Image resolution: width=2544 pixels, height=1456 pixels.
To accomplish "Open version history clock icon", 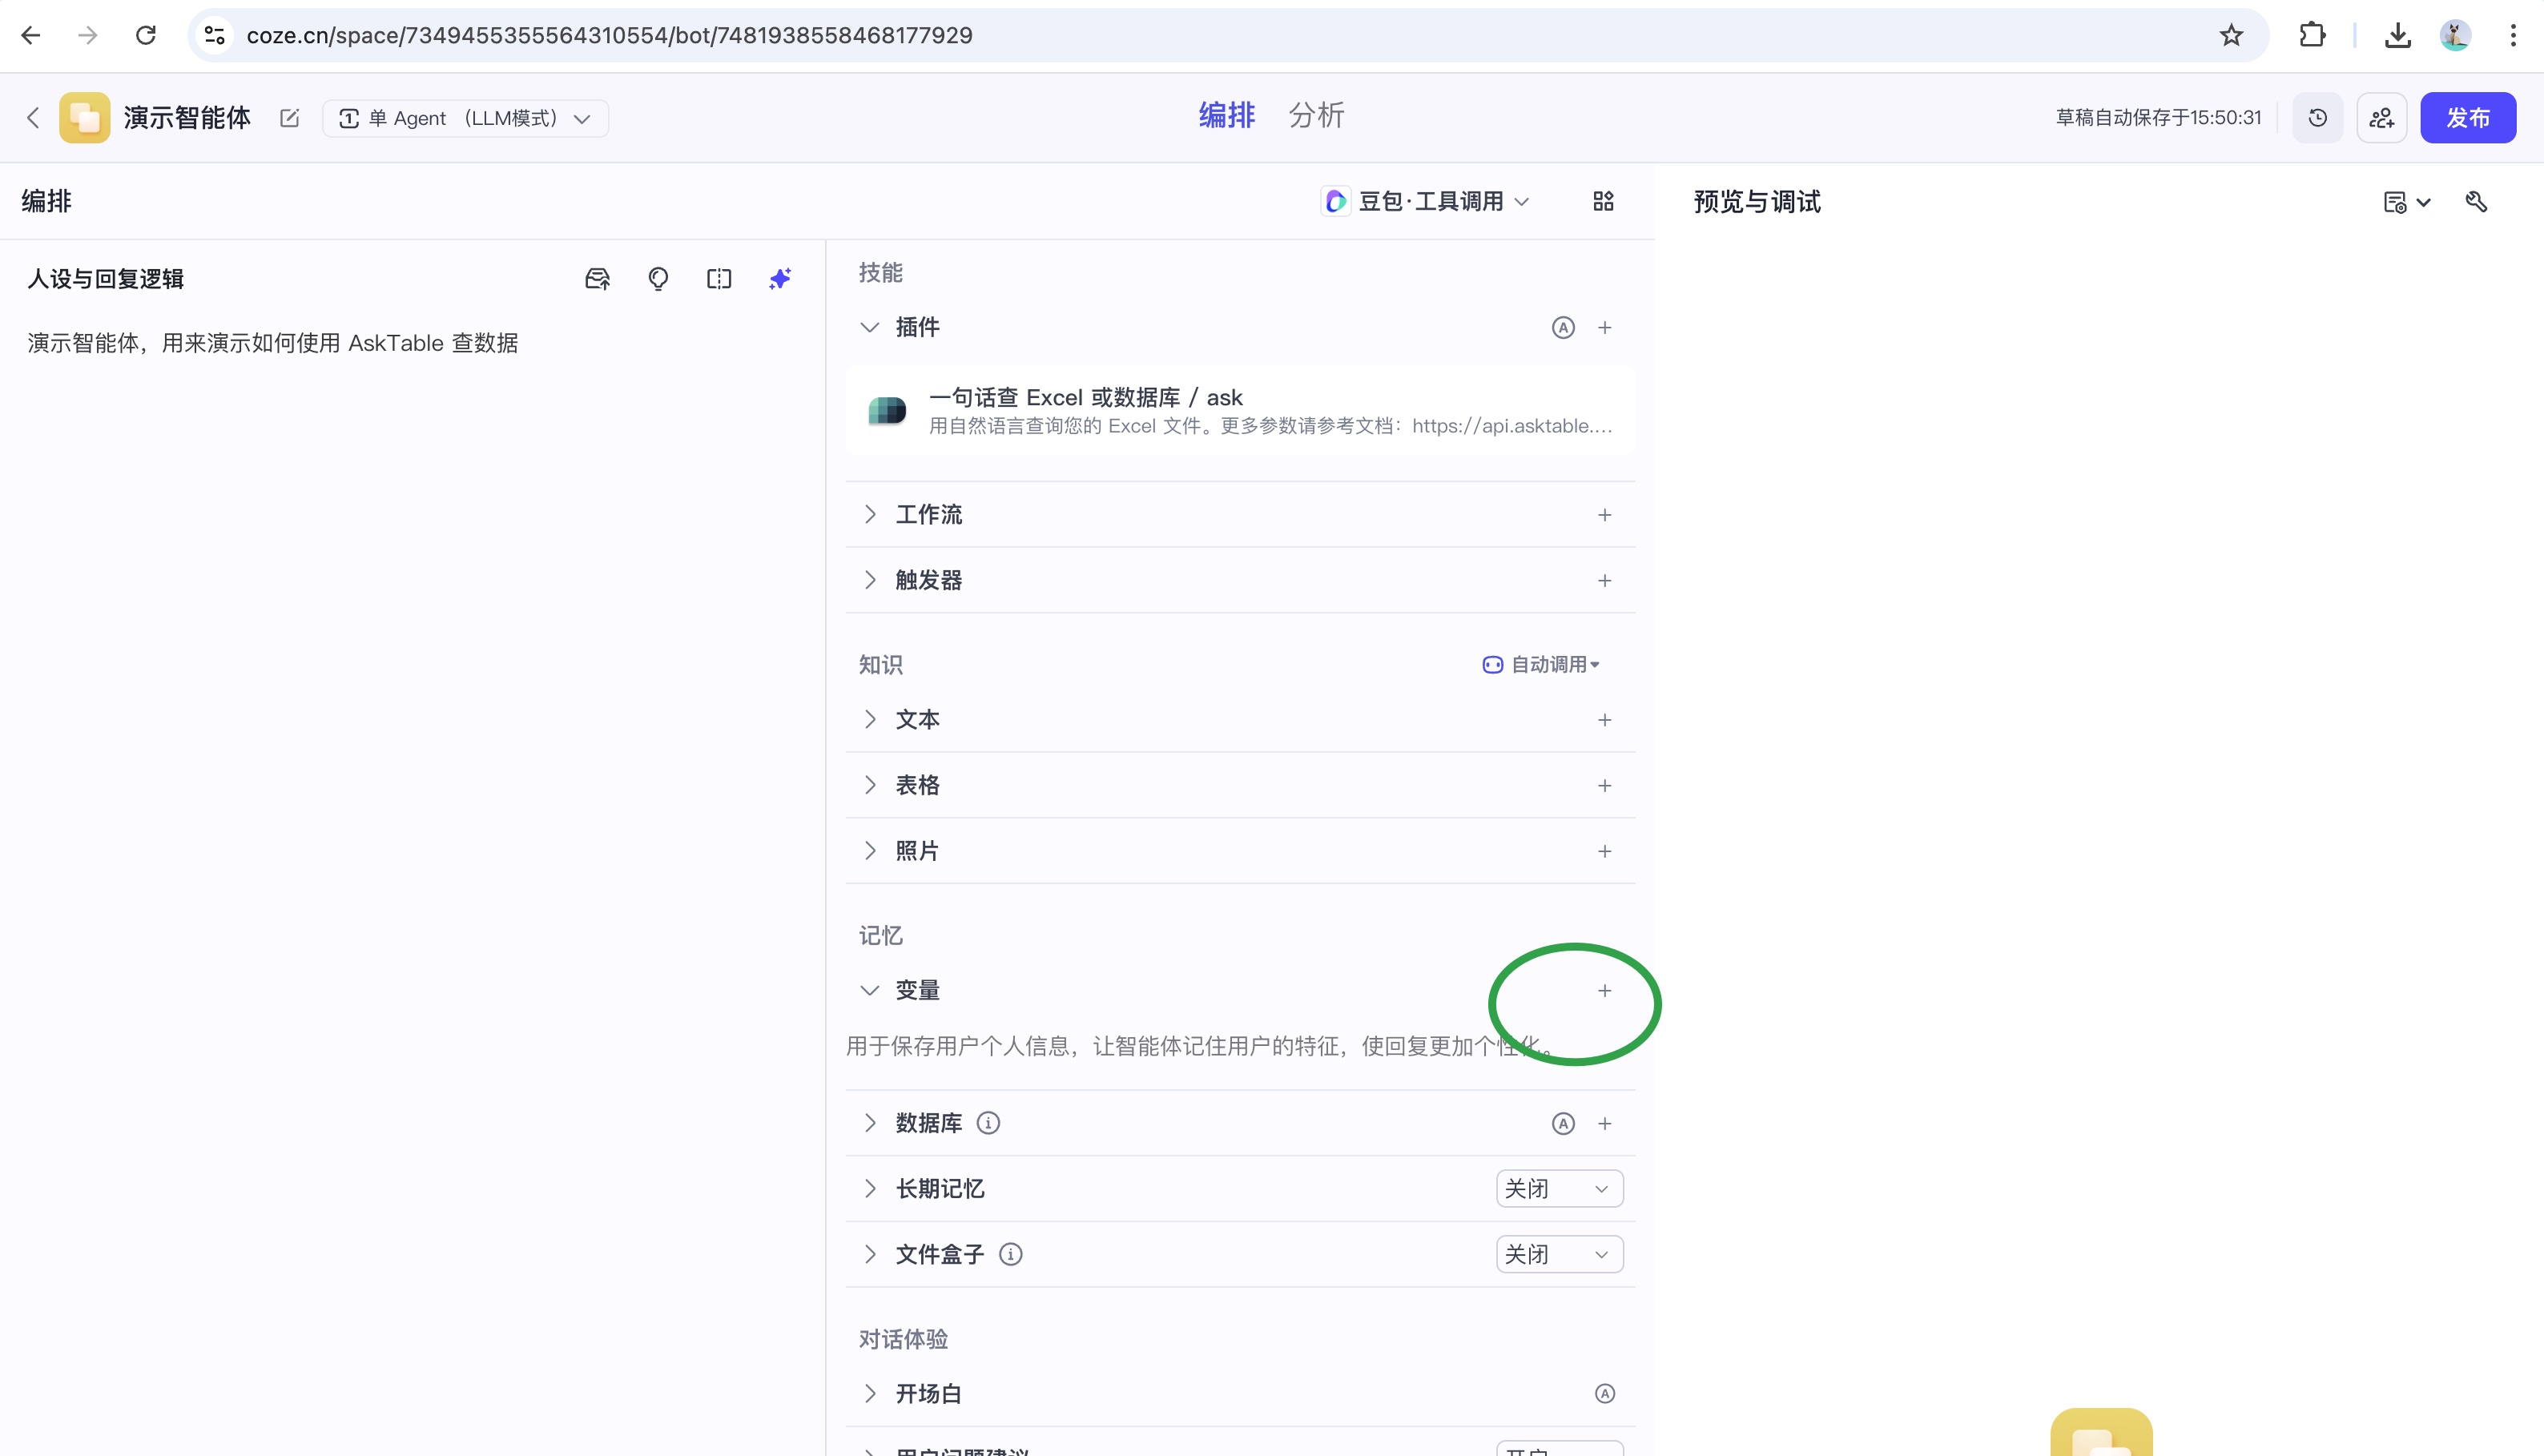I will (x=2317, y=118).
